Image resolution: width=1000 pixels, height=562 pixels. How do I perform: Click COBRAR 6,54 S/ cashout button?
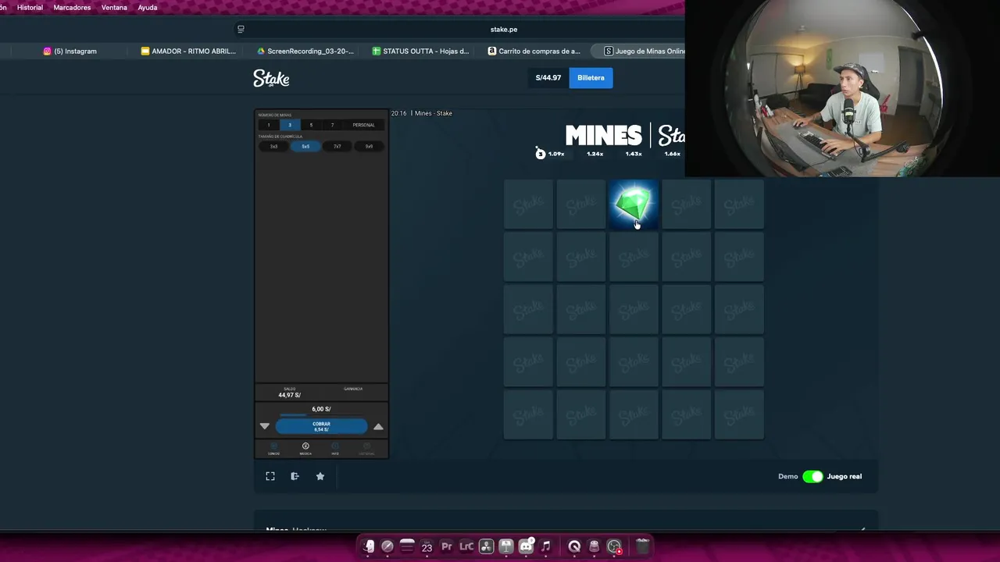tap(321, 426)
